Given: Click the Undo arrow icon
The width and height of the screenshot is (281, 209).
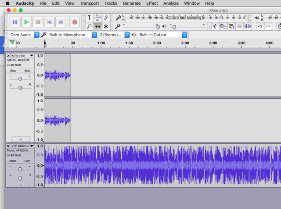Looking at the screenshot, I should [x=259, y=26].
